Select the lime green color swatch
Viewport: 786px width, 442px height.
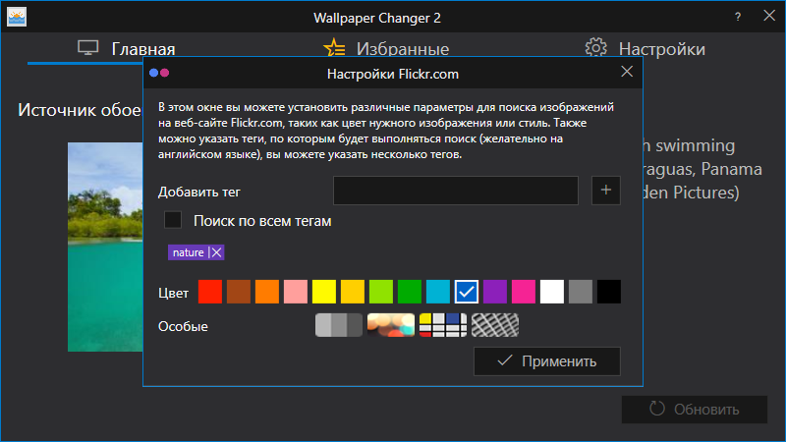[x=381, y=292]
